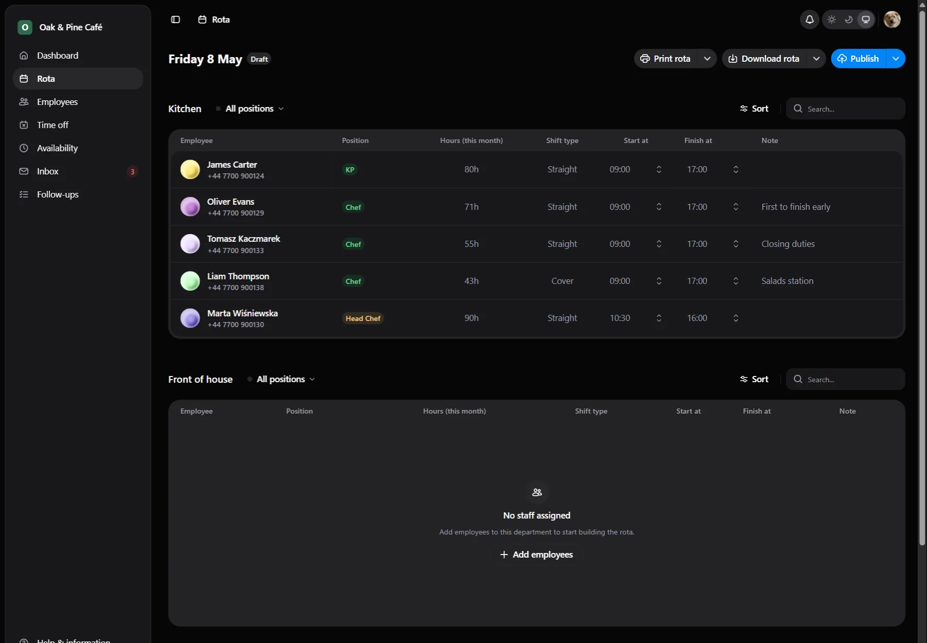Image resolution: width=927 pixels, height=643 pixels.
Task: Open Follow-ups in the sidebar
Action: 78,194
